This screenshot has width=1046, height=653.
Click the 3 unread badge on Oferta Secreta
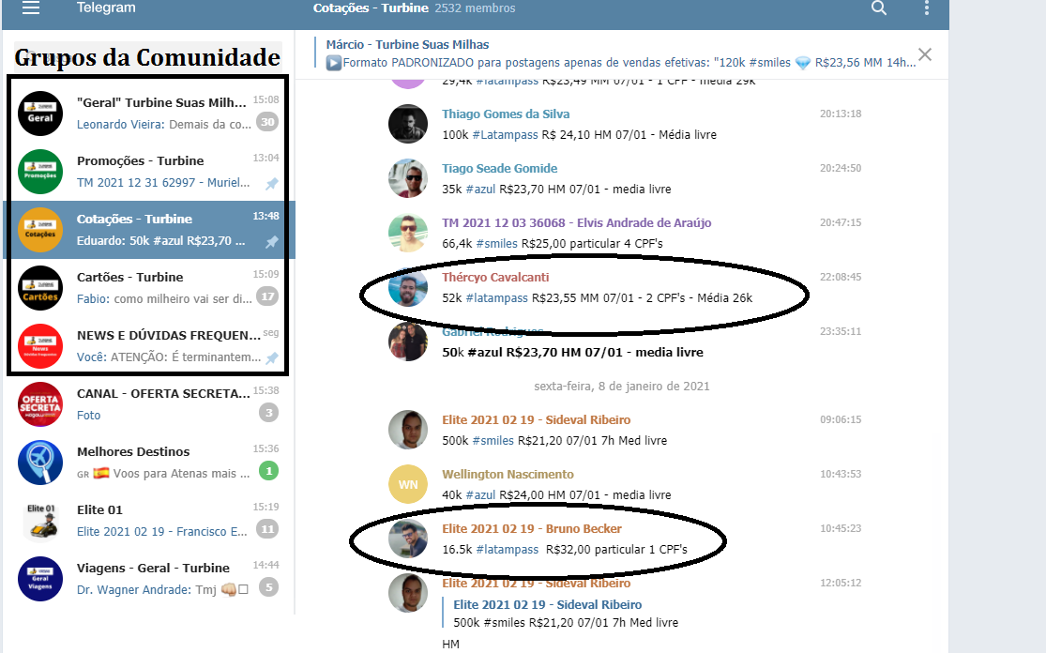coord(269,413)
